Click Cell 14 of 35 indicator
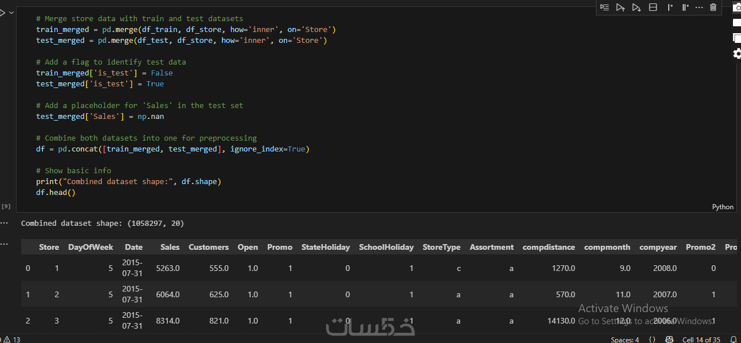741x343 pixels. tap(701, 340)
